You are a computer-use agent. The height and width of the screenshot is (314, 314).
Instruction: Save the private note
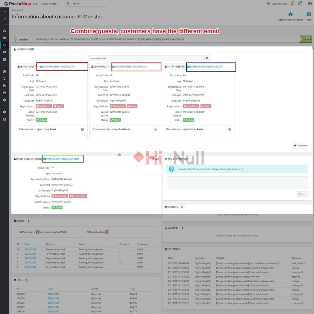[x=303, y=194]
